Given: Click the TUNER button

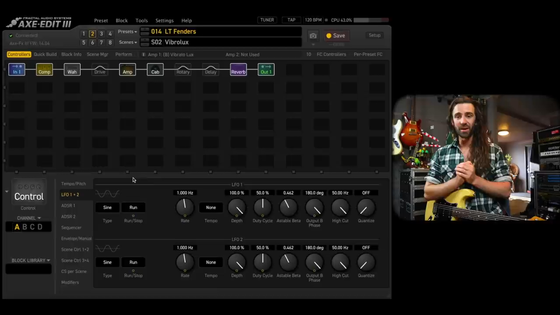Looking at the screenshot, I should pyautogui.click(x=267, y=20).
